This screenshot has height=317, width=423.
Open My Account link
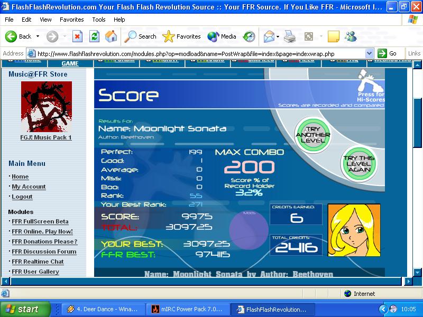29,187
